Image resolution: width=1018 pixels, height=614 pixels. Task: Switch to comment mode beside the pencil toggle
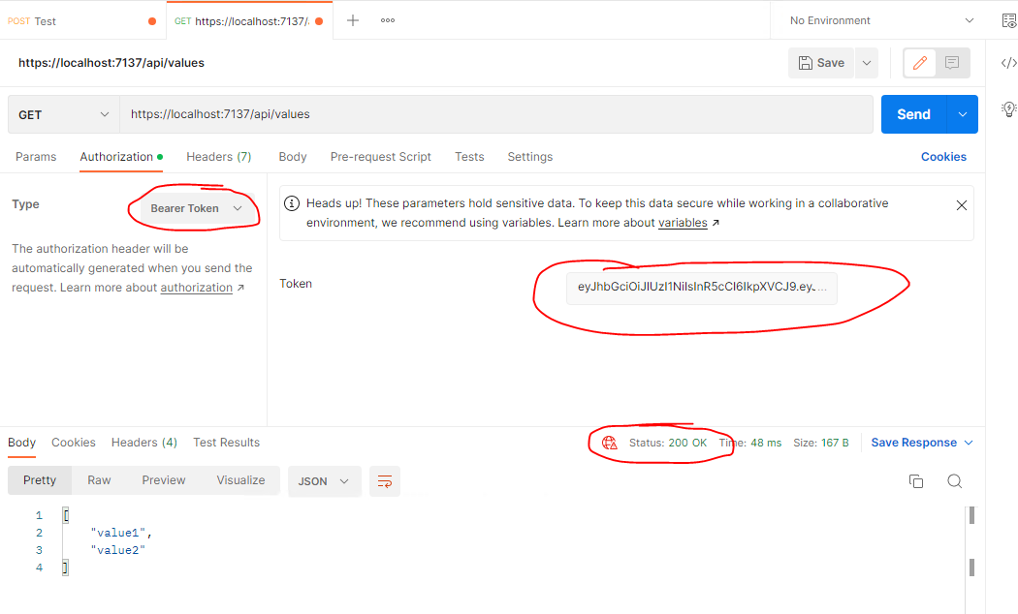click(x=951, y=62)
